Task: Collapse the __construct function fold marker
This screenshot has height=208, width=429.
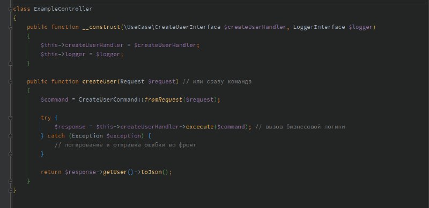Action: pyautogui.click(x=10, y=27)
